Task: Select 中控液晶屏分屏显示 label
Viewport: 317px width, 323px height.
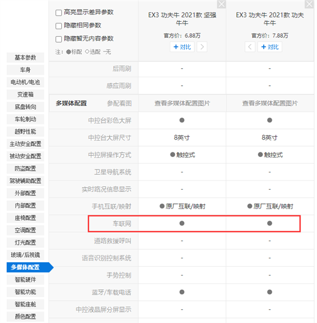Action: pos(104,310)
